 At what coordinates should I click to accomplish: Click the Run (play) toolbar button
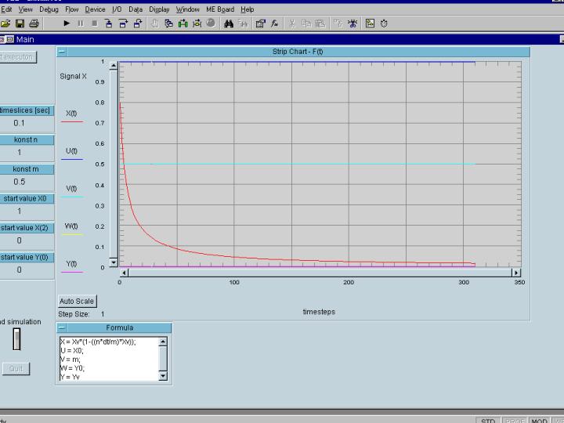click(x=67, y=23)
